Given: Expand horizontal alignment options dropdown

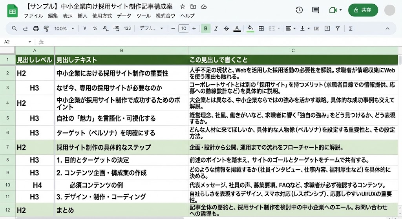Looking at the screenshot, I should pyautogui.click(x=291, y=29).
